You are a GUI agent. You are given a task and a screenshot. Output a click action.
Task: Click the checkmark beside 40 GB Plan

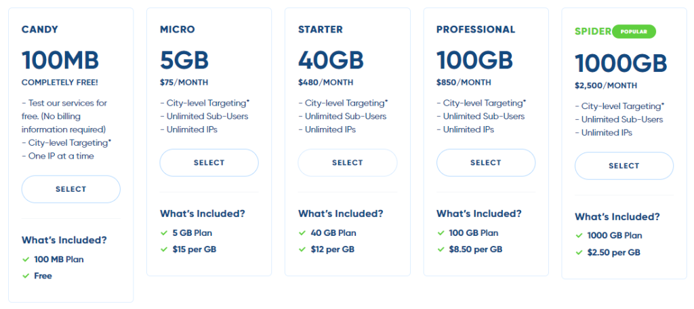tap(302, 233)
